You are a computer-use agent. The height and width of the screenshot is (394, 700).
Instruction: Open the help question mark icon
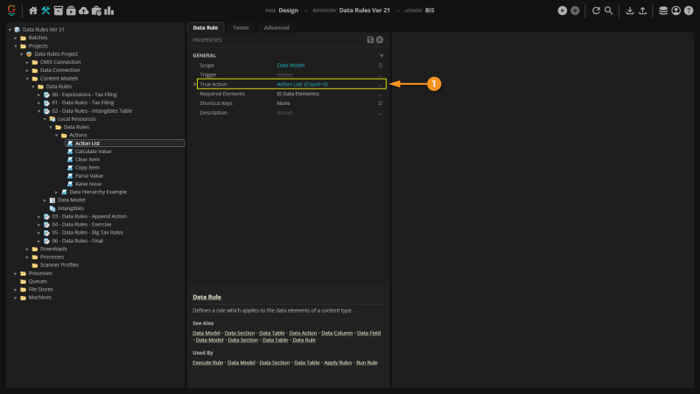coord(689,11)
